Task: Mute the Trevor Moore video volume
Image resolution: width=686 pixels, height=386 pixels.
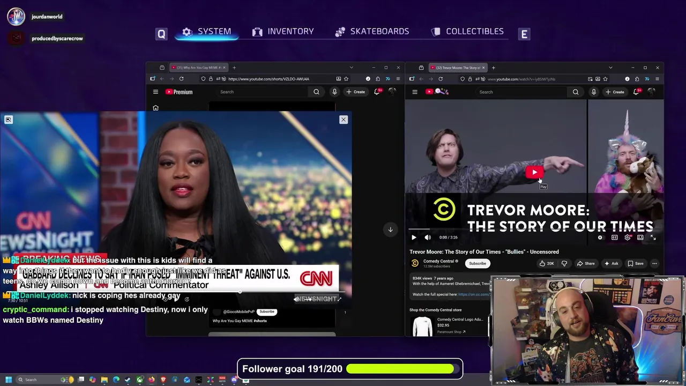Action: click(x=428, y=237)
